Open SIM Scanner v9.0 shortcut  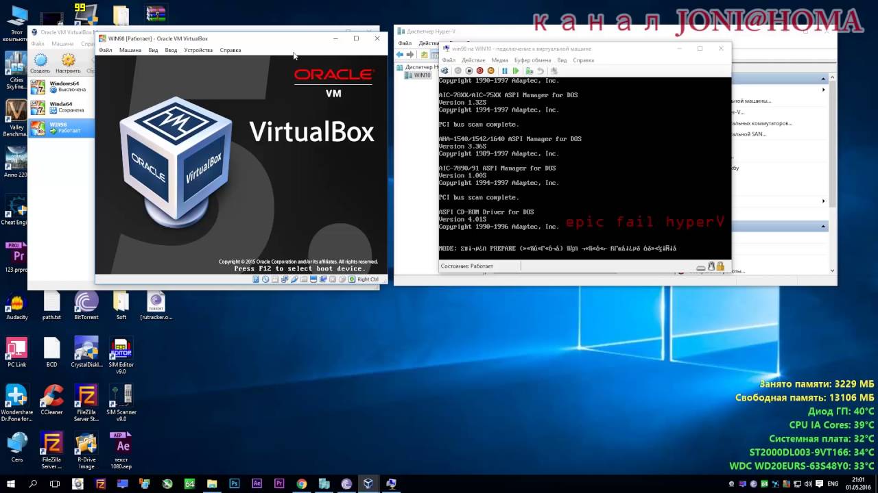point(121,403)
